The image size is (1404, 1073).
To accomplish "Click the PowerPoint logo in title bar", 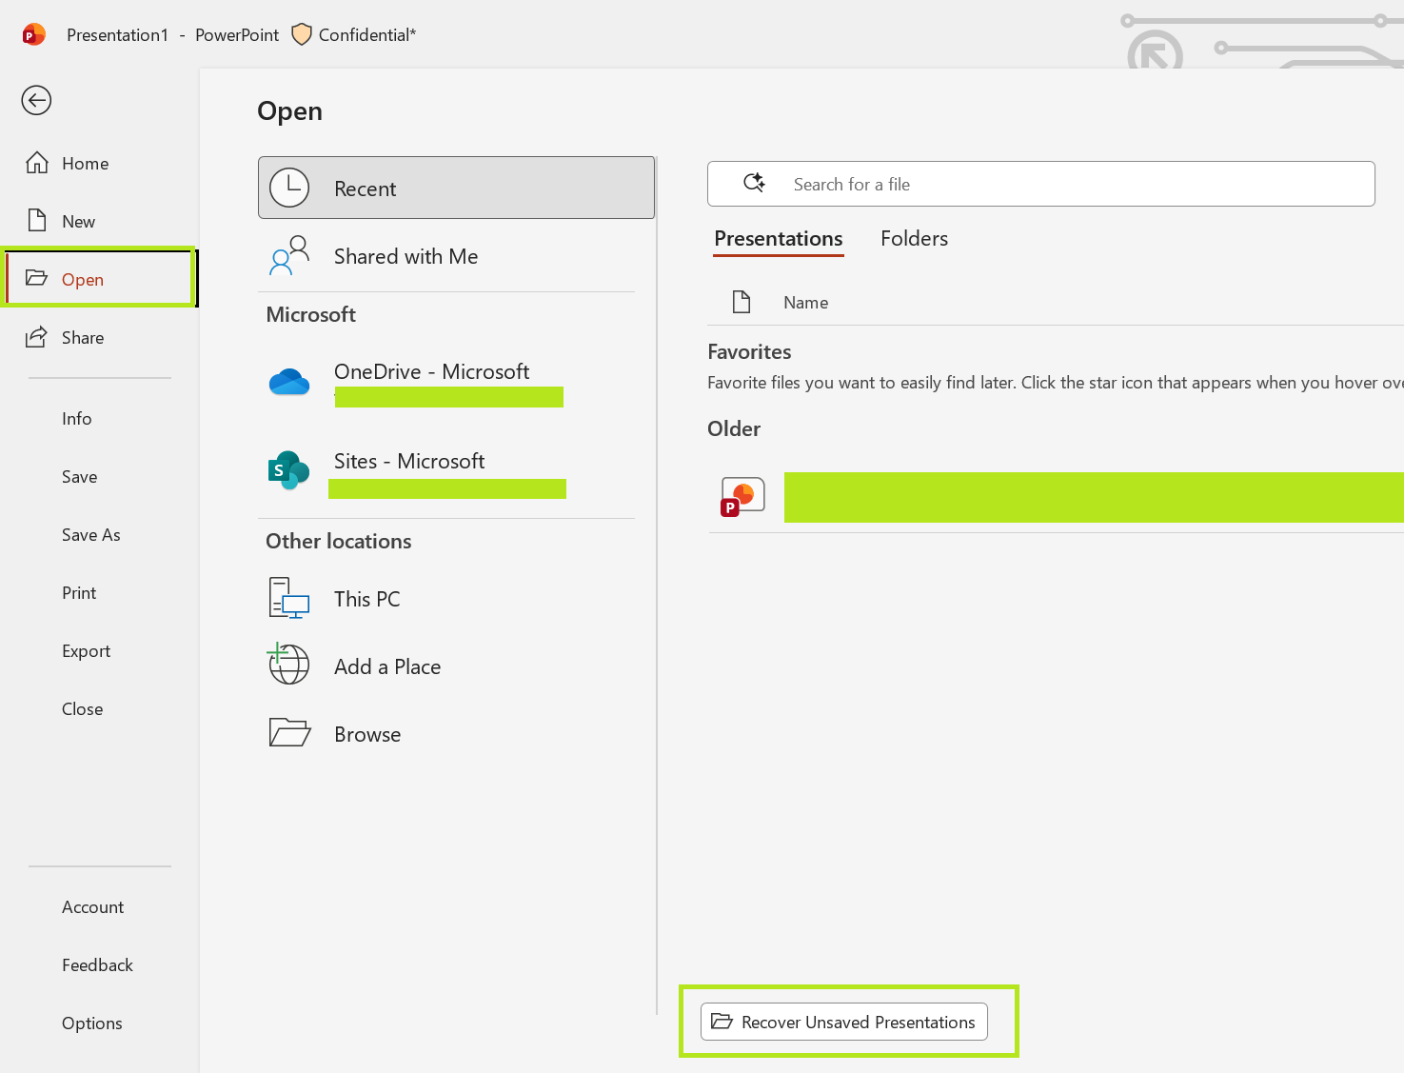I will (x=33, y=35).
